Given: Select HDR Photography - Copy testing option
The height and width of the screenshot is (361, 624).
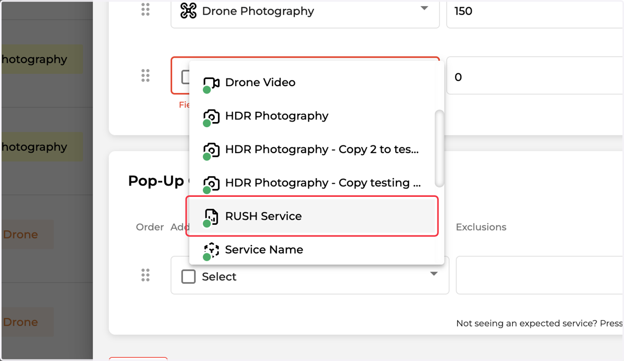Looking at the screenshot, I should tap(317, 183).
